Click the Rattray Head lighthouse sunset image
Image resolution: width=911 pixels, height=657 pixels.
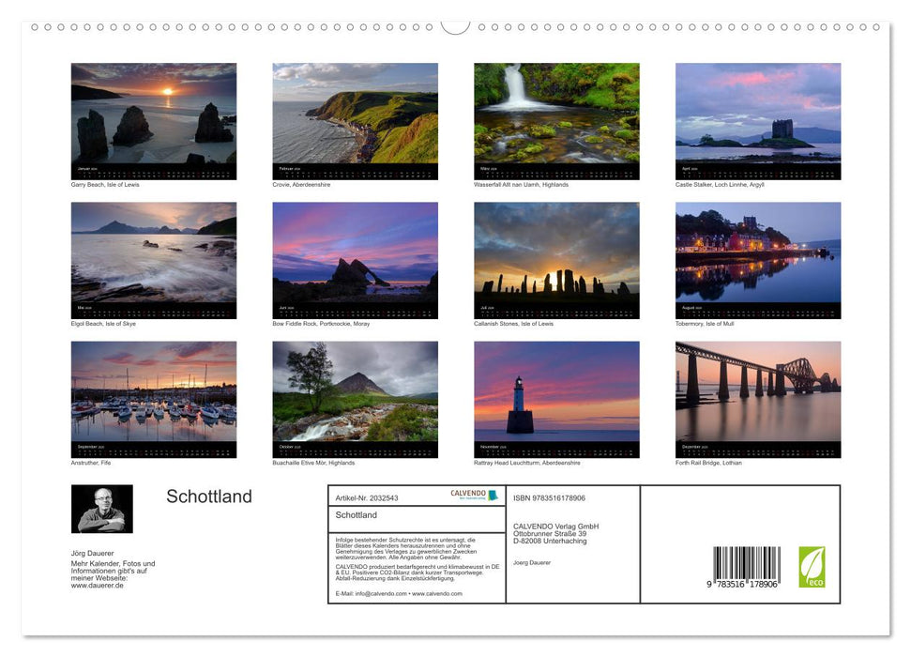click(x=556, y=397)
